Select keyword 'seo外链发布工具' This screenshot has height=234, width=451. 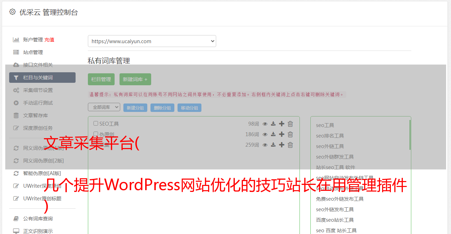point(335,209)
